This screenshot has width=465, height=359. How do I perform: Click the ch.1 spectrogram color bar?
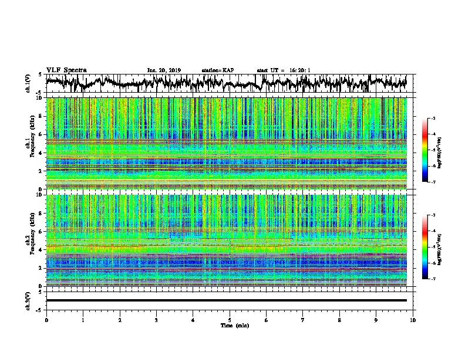[x=424, y=150]
